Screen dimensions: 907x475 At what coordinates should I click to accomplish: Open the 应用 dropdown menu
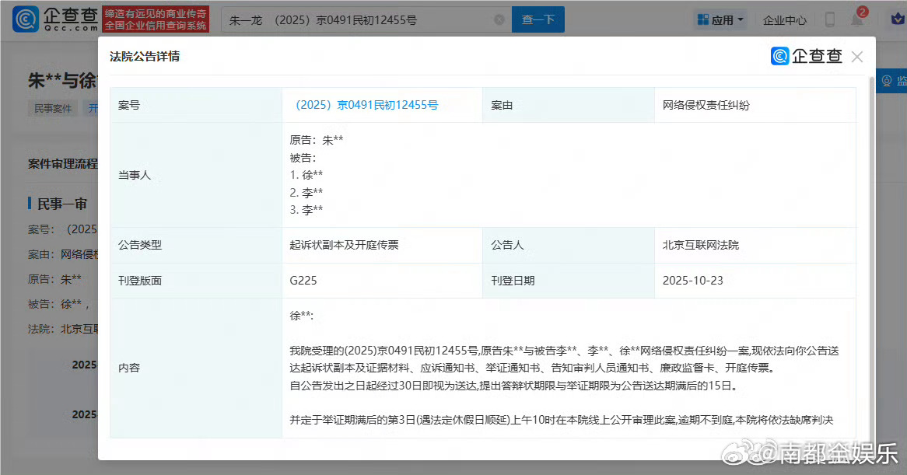[x=720, y=19]
